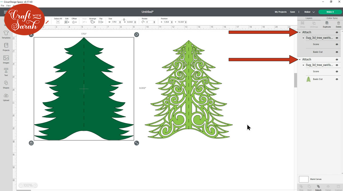Viewport: 343px width, 191px height.
Task: Hide the second Score layer
Action: click(x=337, y=72)
